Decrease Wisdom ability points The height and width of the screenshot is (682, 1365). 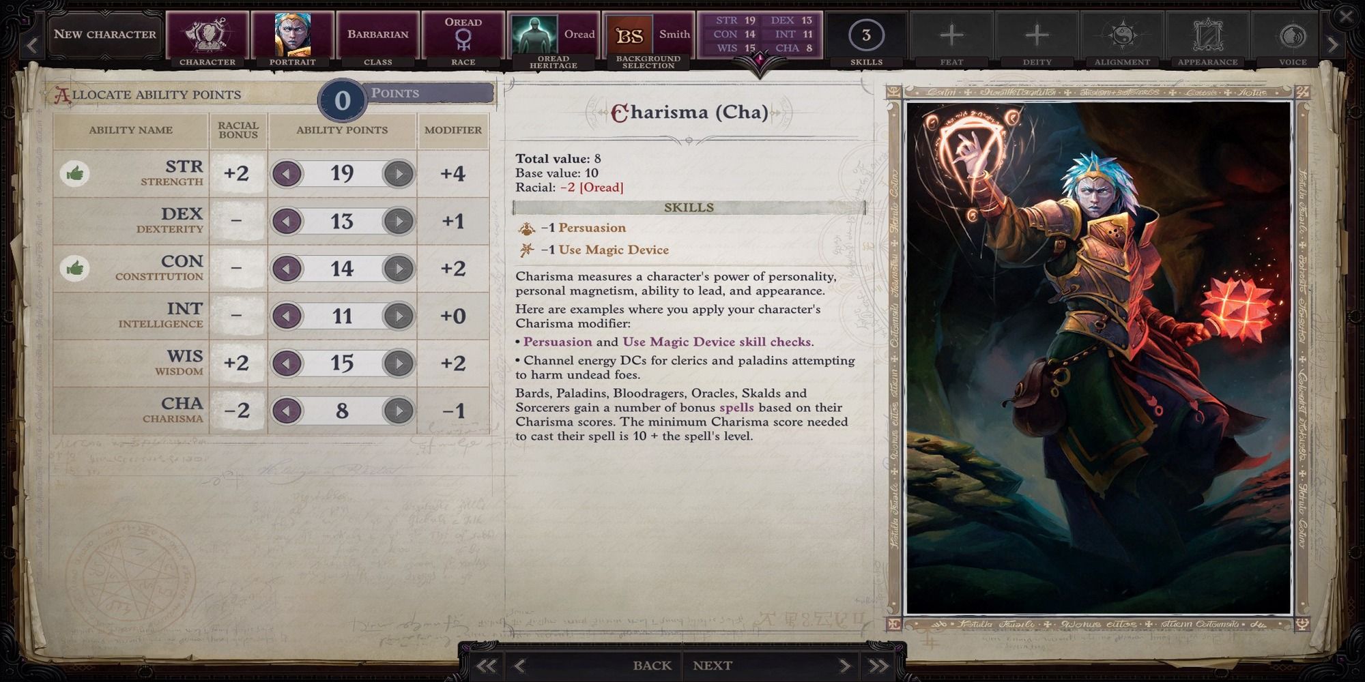pos(287,363)
